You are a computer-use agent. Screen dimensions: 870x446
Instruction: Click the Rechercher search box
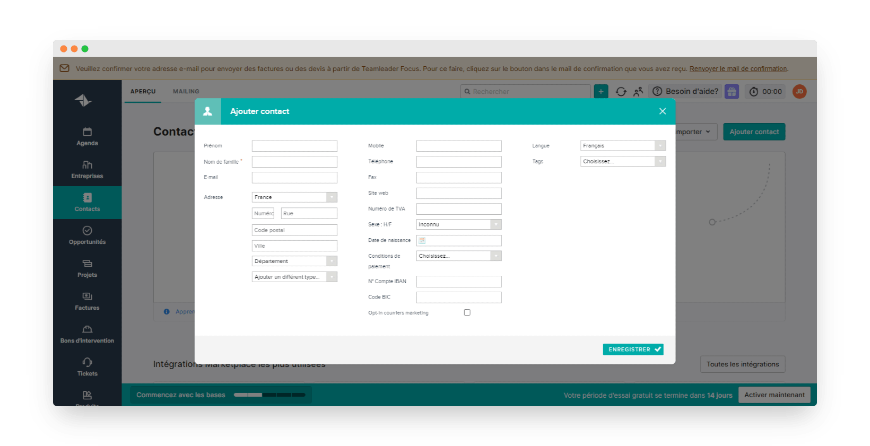(x=525, y=91)
